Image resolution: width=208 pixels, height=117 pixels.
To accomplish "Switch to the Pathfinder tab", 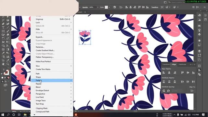I will (x=182, y=64).
